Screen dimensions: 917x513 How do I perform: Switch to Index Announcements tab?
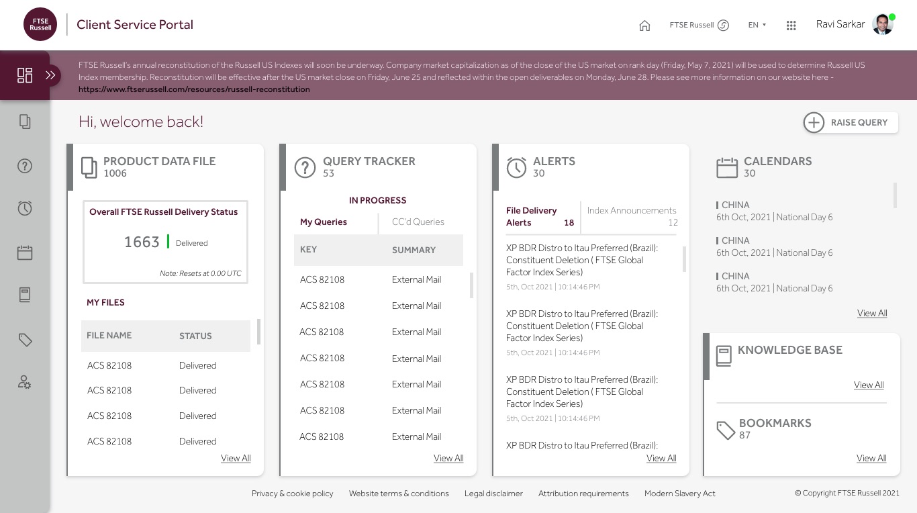tap(631, 216)
